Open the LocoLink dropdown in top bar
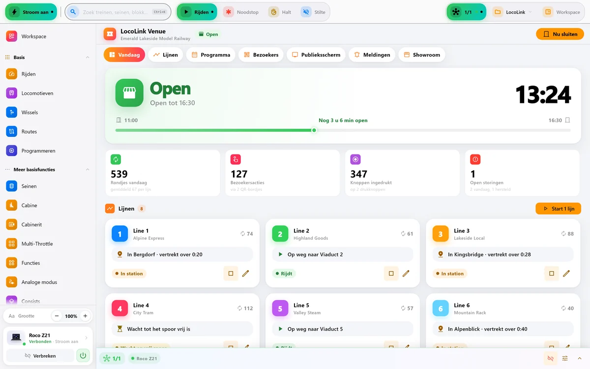 coord(513,12)
